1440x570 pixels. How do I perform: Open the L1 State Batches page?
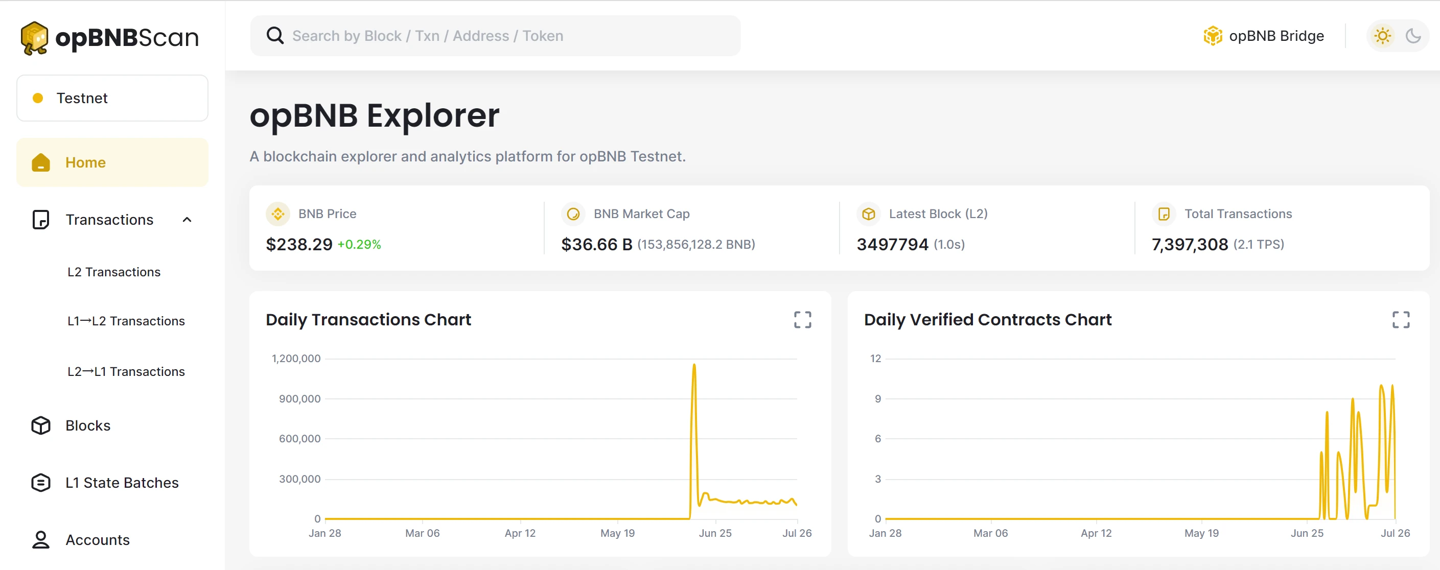pos(112,483)
